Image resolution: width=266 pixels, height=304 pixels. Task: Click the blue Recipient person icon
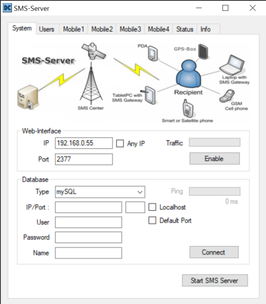[x=188, y=74]
